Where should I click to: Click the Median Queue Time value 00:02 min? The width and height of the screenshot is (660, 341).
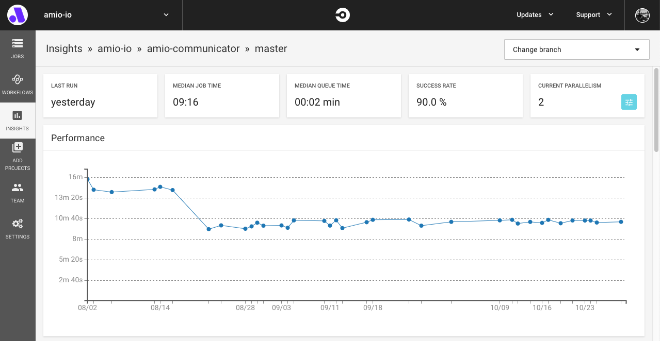[317, 102]
